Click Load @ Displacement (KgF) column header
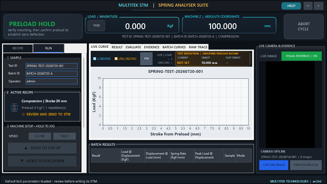Image resolution: width=327 pixels, height=184 pixels. point(133,156)
